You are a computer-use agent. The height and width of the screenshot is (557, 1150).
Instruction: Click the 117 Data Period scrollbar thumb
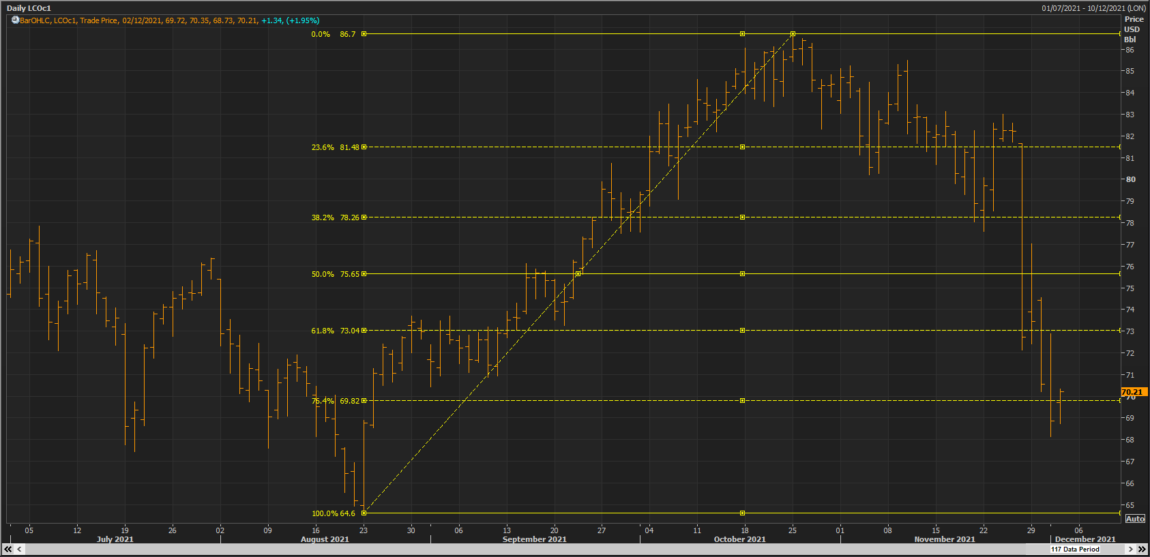1075,549
